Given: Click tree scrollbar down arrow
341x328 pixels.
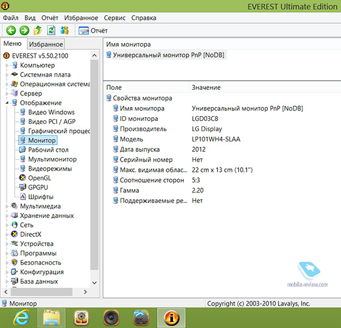Looking at the screenshot, I should (x=94, y=282).
